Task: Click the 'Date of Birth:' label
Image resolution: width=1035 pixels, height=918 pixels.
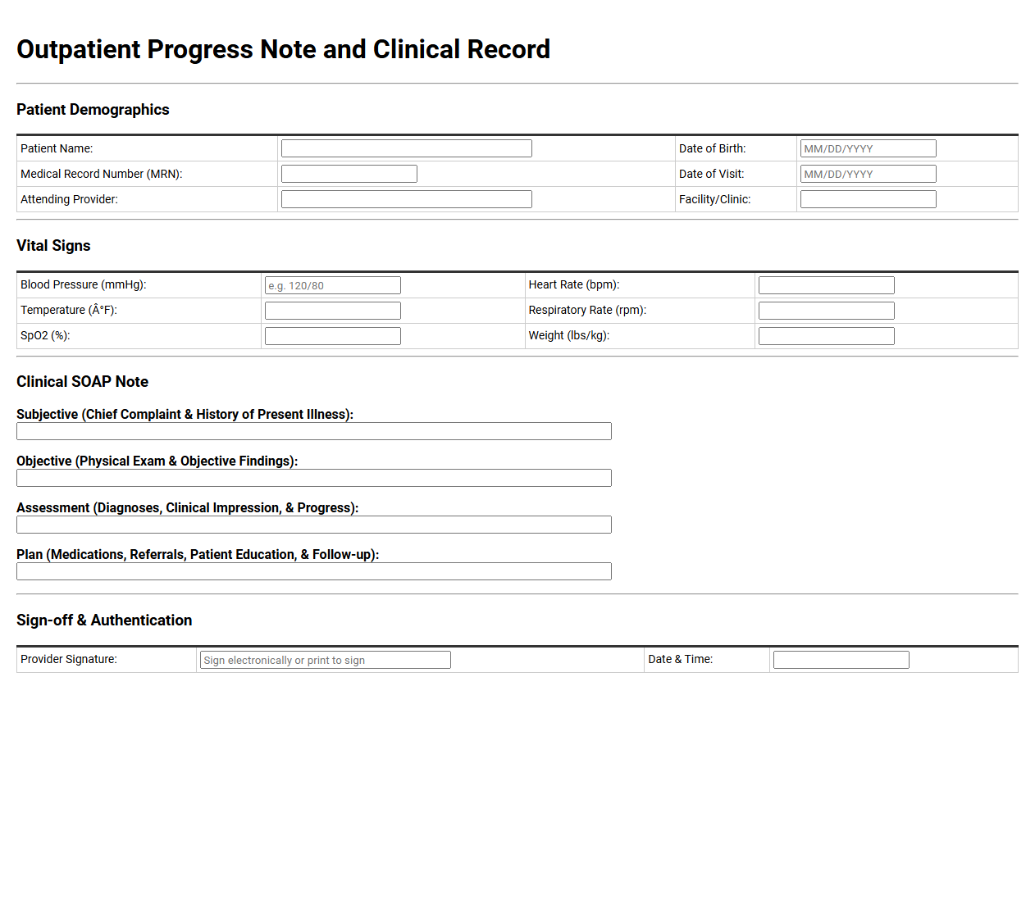Action: pos(712,148)
